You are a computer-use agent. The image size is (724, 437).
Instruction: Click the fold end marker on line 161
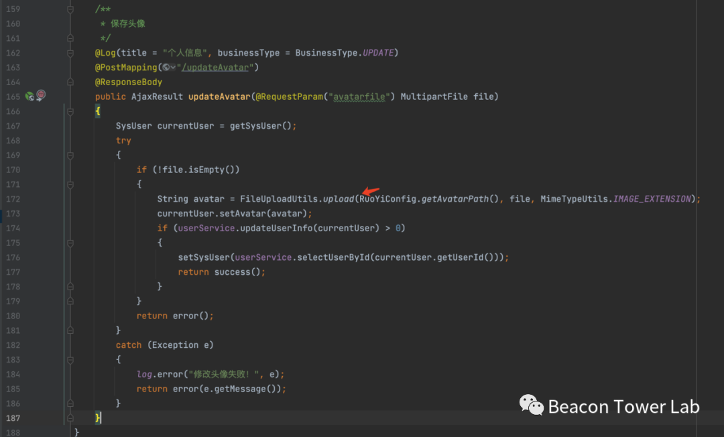pyautogui.click(x=70, y=38)
